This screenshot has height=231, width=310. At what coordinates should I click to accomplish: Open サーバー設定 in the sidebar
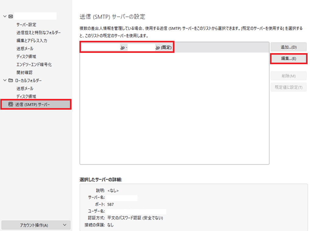pos(26,25)
